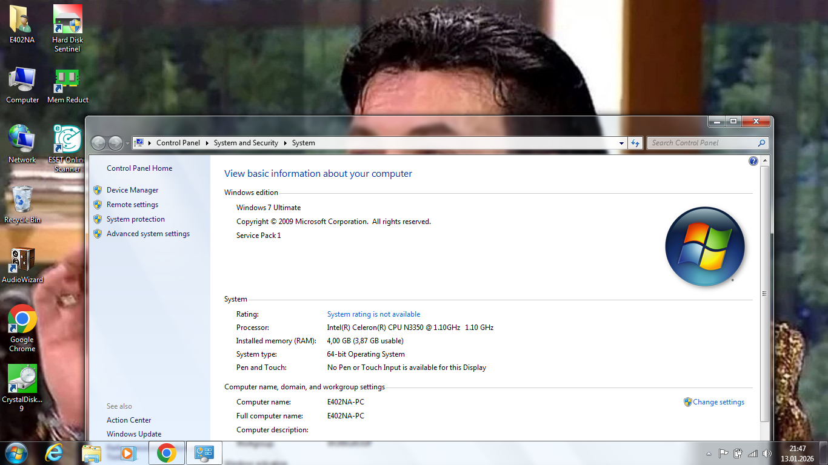Open network signal tray icon
Viewport: 828px width, 465px height.
coord(753,453)
